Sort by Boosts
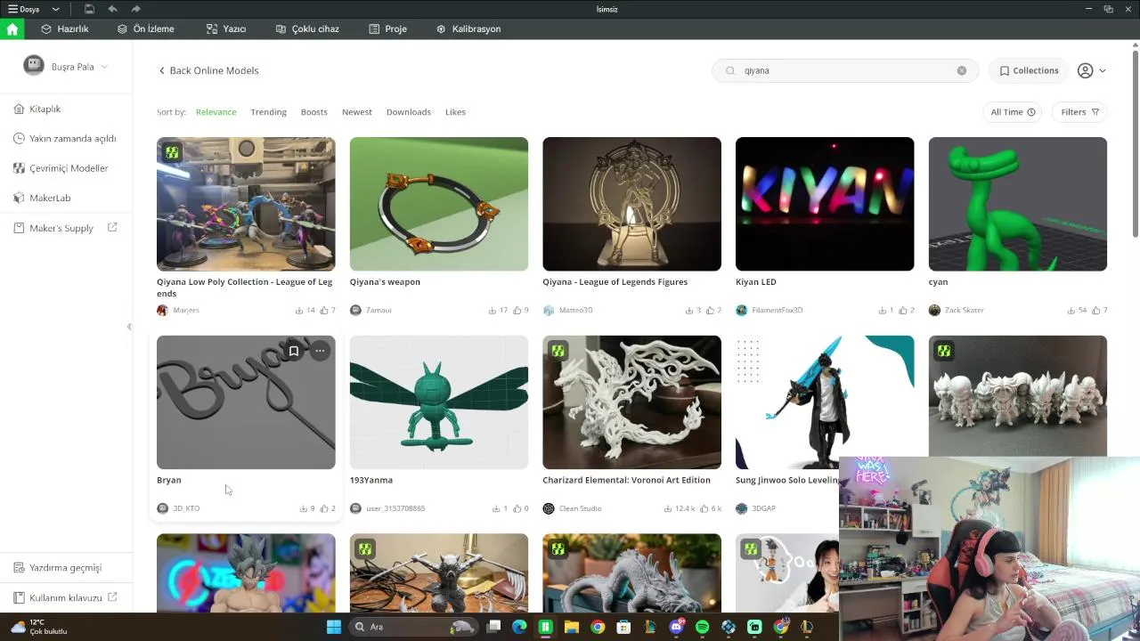The image size is (1140, 641). pos(313,112)
